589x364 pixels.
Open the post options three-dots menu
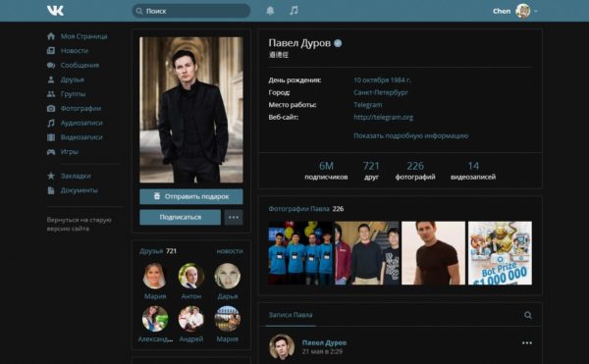point(526,342)
